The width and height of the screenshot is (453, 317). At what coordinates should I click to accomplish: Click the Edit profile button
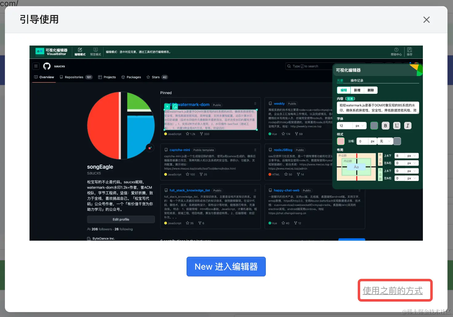point(121,219)
